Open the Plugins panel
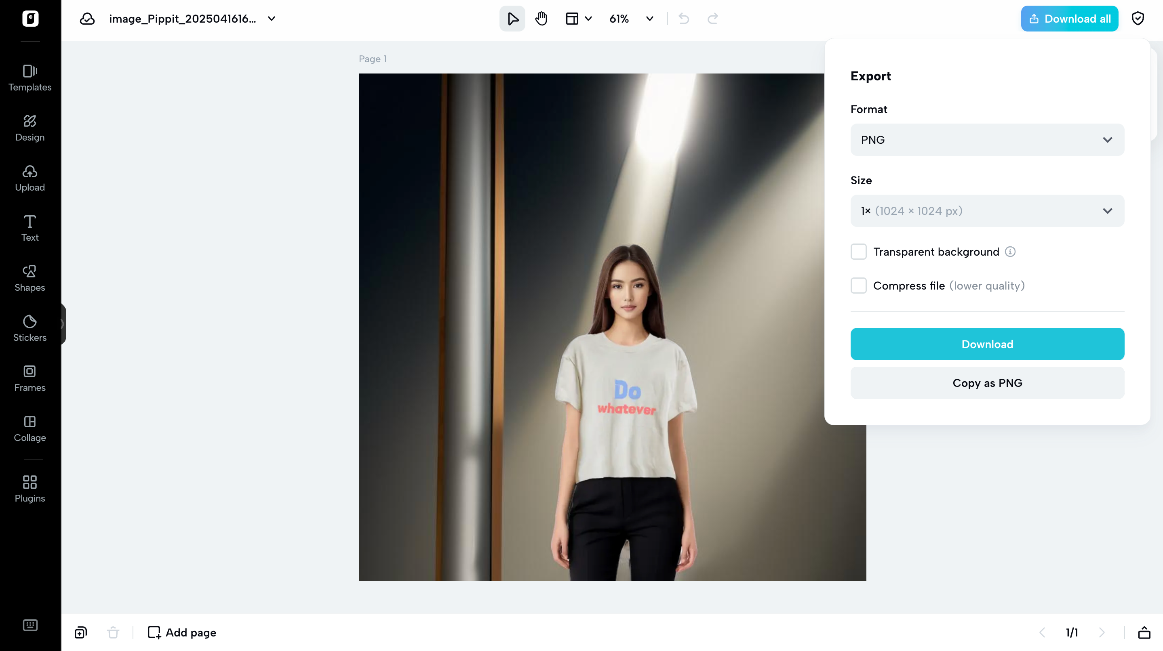 [x=30, y=488]
